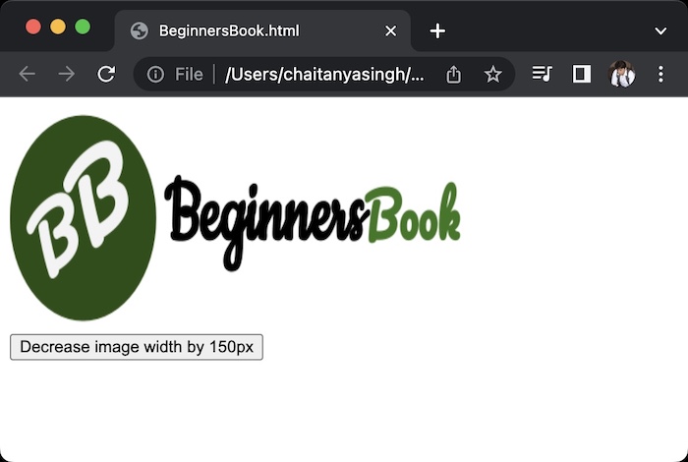Share this page from the address bar

(x=453, y=74)
